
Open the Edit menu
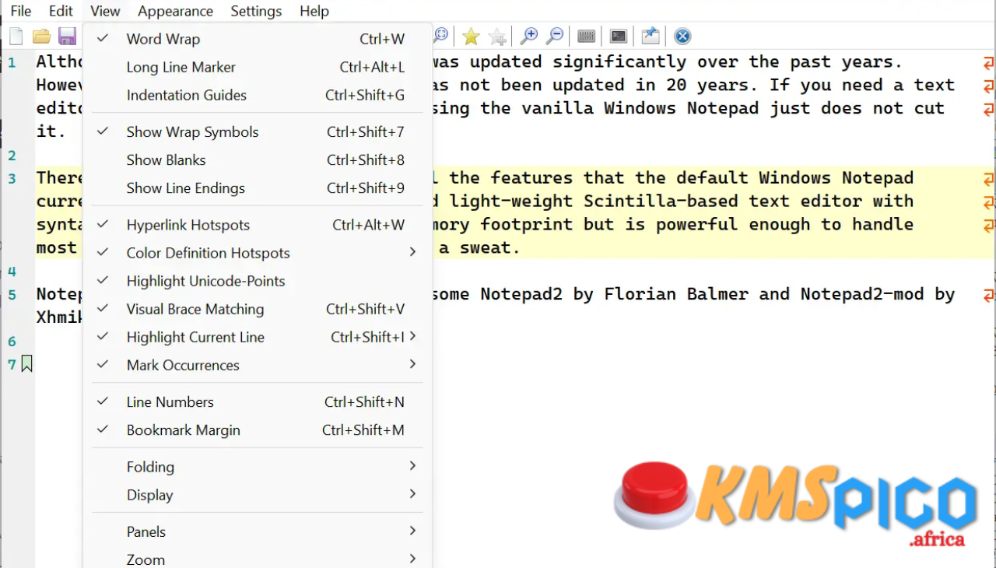(x=61, y=11)
